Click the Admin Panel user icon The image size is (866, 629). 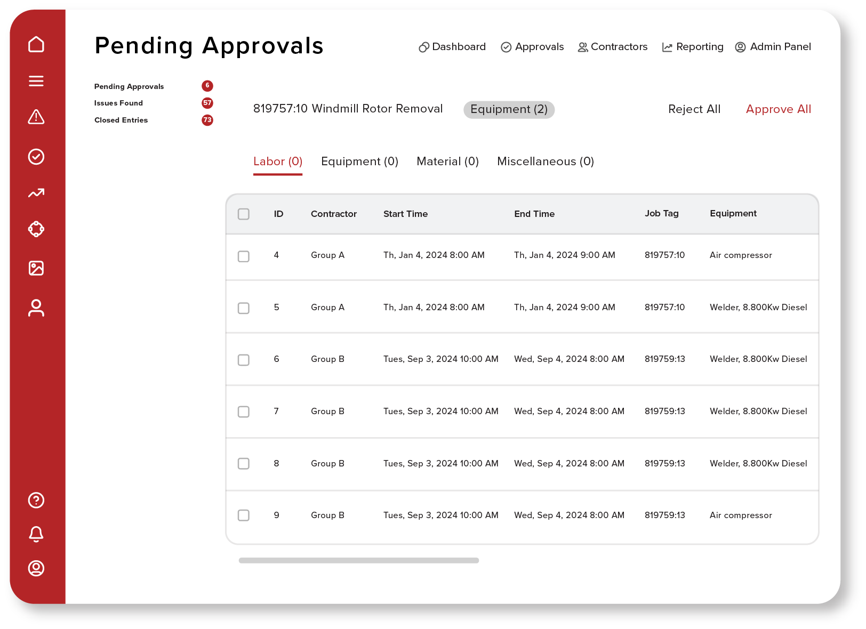(x=740, y=47)
